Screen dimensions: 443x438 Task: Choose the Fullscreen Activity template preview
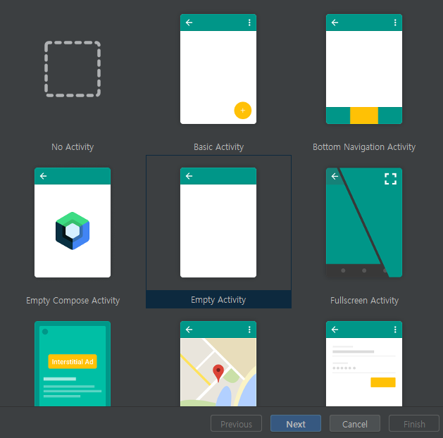(364, 223)
